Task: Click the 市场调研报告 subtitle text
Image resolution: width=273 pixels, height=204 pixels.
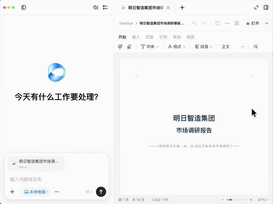Action: 194,130
